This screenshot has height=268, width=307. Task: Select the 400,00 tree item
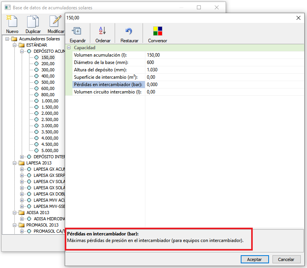pos(48,76)
